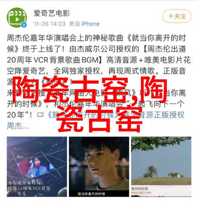Open the 爱奇艺电影 username
This screenshot has height=201, width=198.
pyautogui.click(x=52, y=13)
